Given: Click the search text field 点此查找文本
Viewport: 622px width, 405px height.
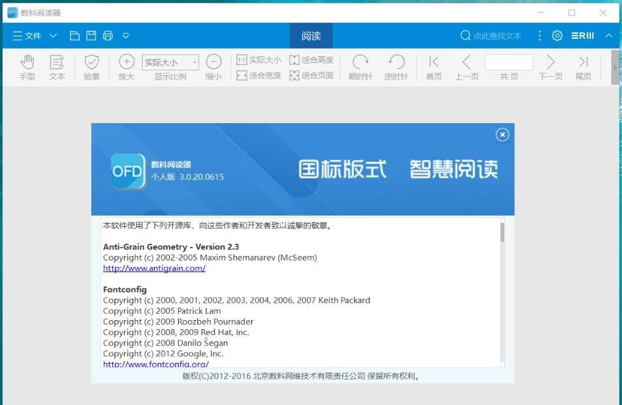Looking at the screenshot, I should (498, 36).
